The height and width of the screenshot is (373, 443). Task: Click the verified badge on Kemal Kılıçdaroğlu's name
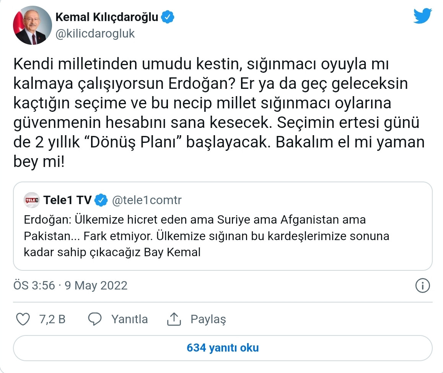tap(168, 16)
